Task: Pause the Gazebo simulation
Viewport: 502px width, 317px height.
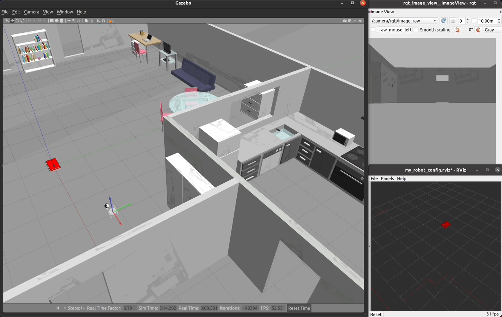Action: (x=58, y=308)
